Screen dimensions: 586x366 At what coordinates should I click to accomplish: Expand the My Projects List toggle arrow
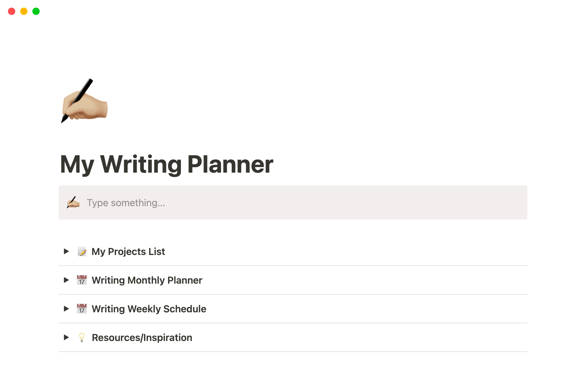[x=66, y=251]
